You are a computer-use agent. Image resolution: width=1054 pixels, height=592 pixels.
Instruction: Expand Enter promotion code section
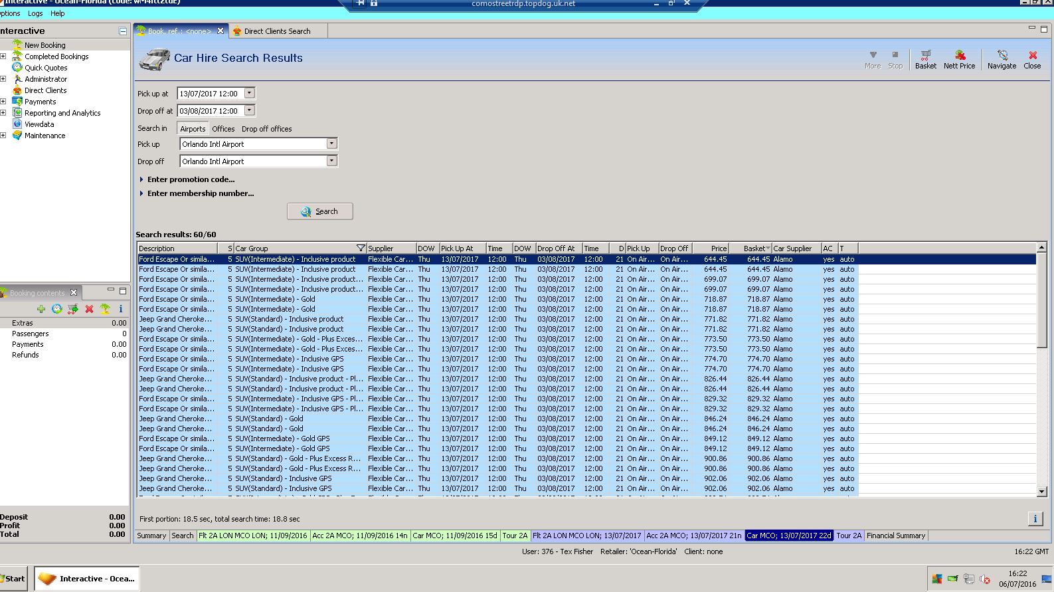point(191,179)
